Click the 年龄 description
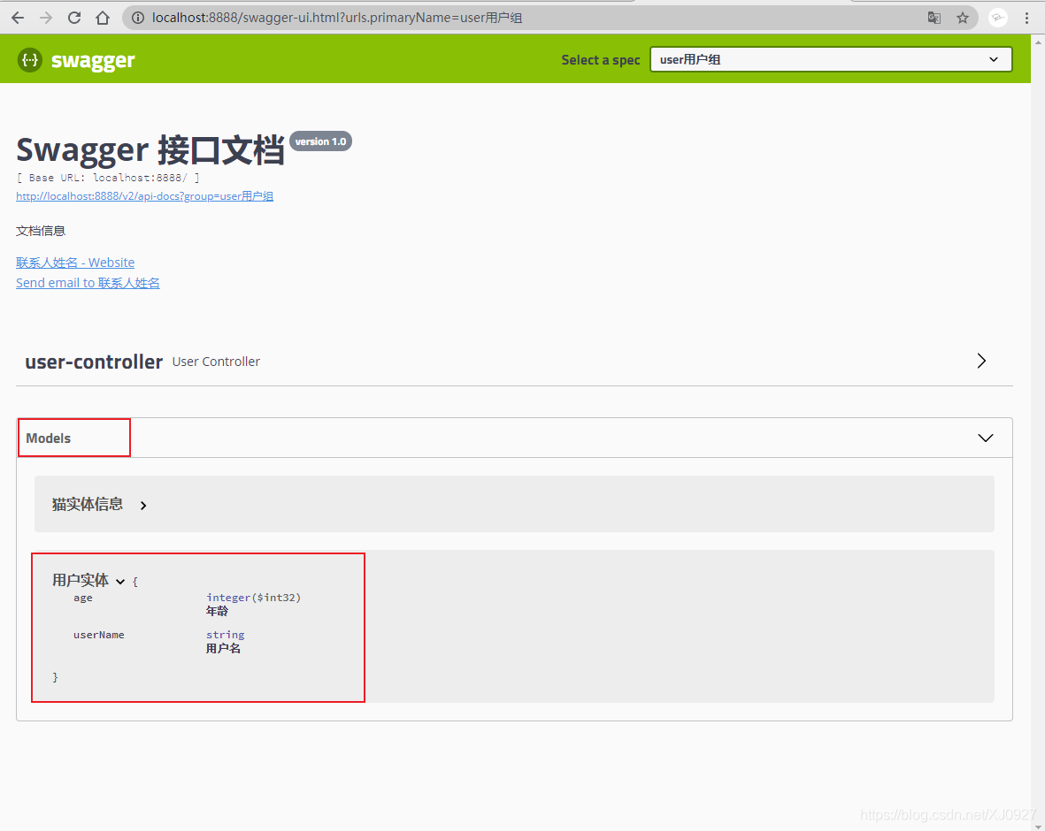Viewport: 1045px width, 831px height. pos(218,611)
